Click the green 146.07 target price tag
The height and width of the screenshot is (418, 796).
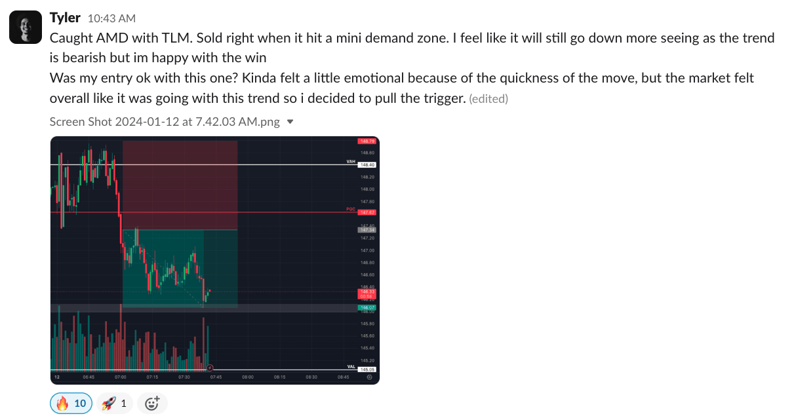(x=366, y=307)
